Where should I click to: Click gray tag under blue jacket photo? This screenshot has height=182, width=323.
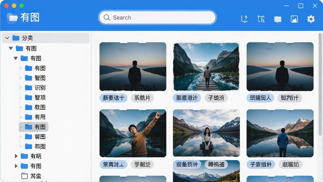(x=291, y=164)
